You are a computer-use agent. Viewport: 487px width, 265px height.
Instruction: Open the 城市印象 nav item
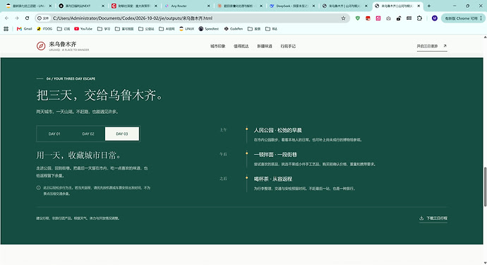point(217,46)
